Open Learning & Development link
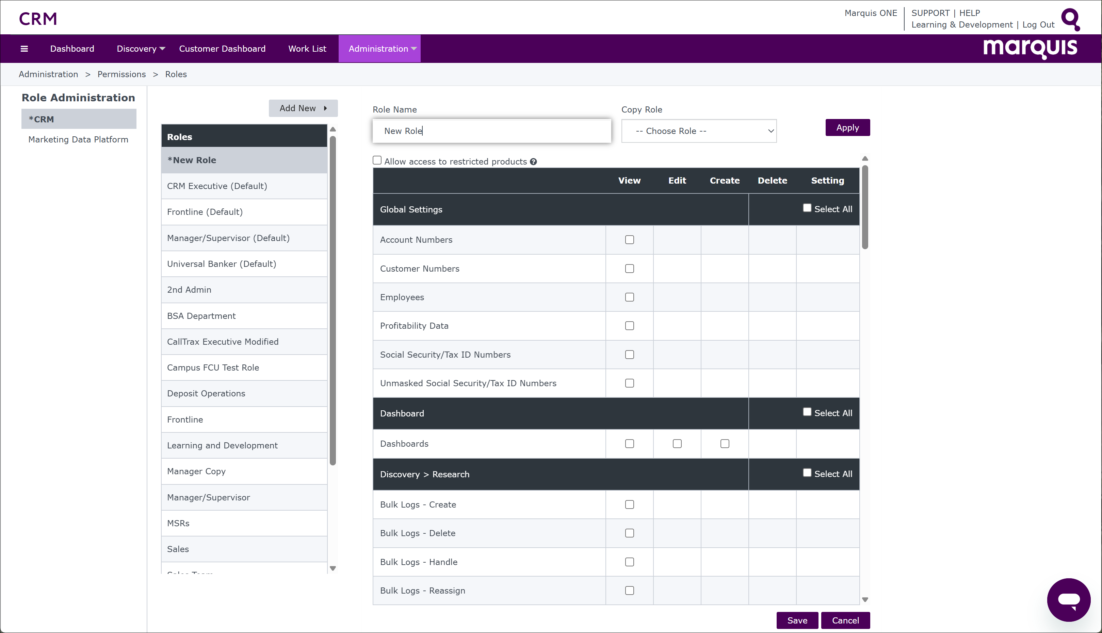Screen dimensions: 1102x633 coord(962,25)
